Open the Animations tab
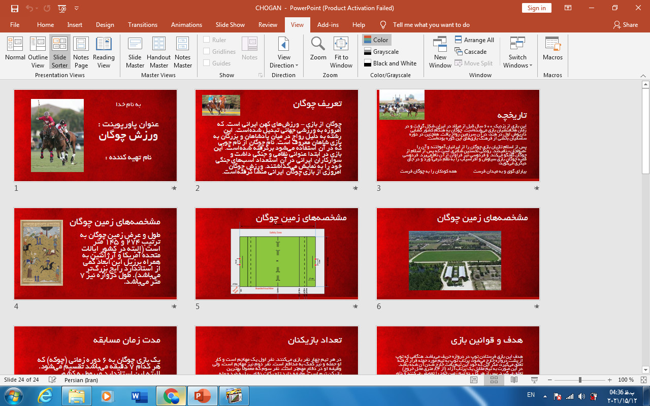 (186, 25)
